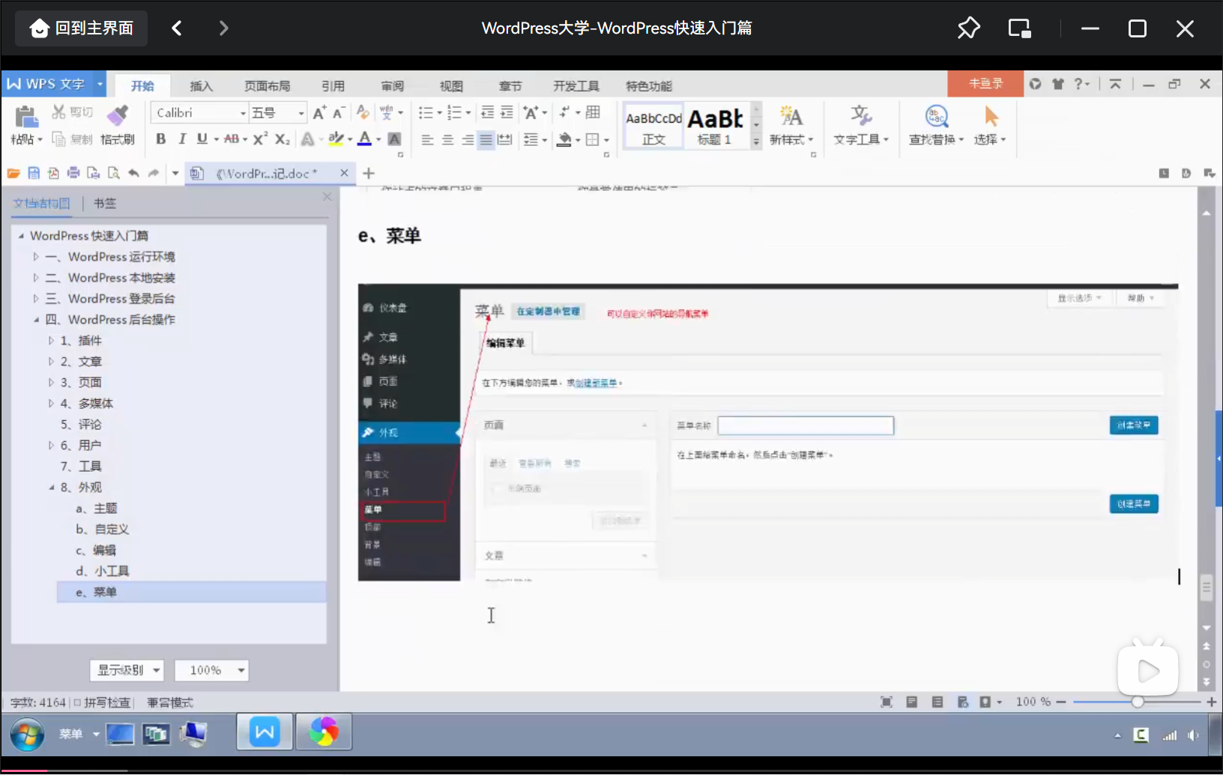
Task: Click the Windows Start orb
Action: tap(27, 735)
